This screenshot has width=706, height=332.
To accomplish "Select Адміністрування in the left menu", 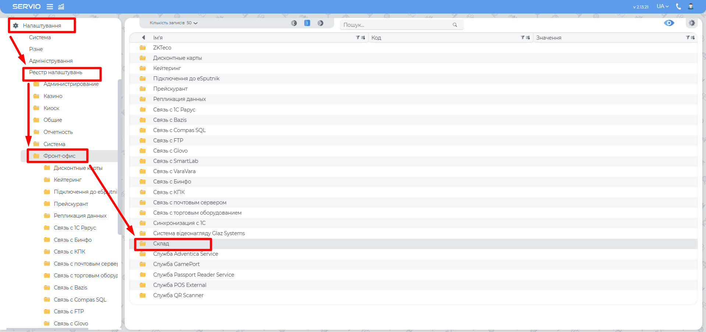I will [51, 61].
